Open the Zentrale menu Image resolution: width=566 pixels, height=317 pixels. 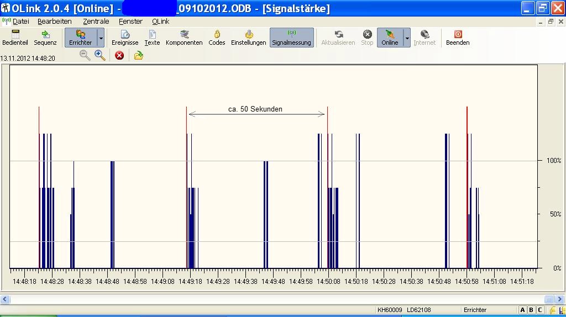click(x=96, y=22)
